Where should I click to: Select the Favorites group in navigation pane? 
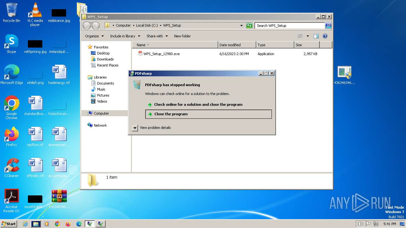pos(101,47)
